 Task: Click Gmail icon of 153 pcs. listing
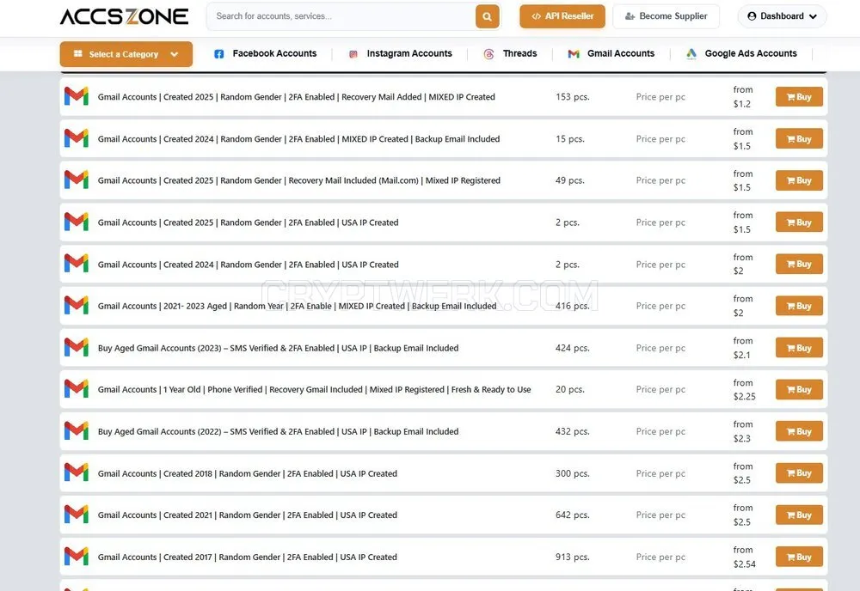coord(77,96)
